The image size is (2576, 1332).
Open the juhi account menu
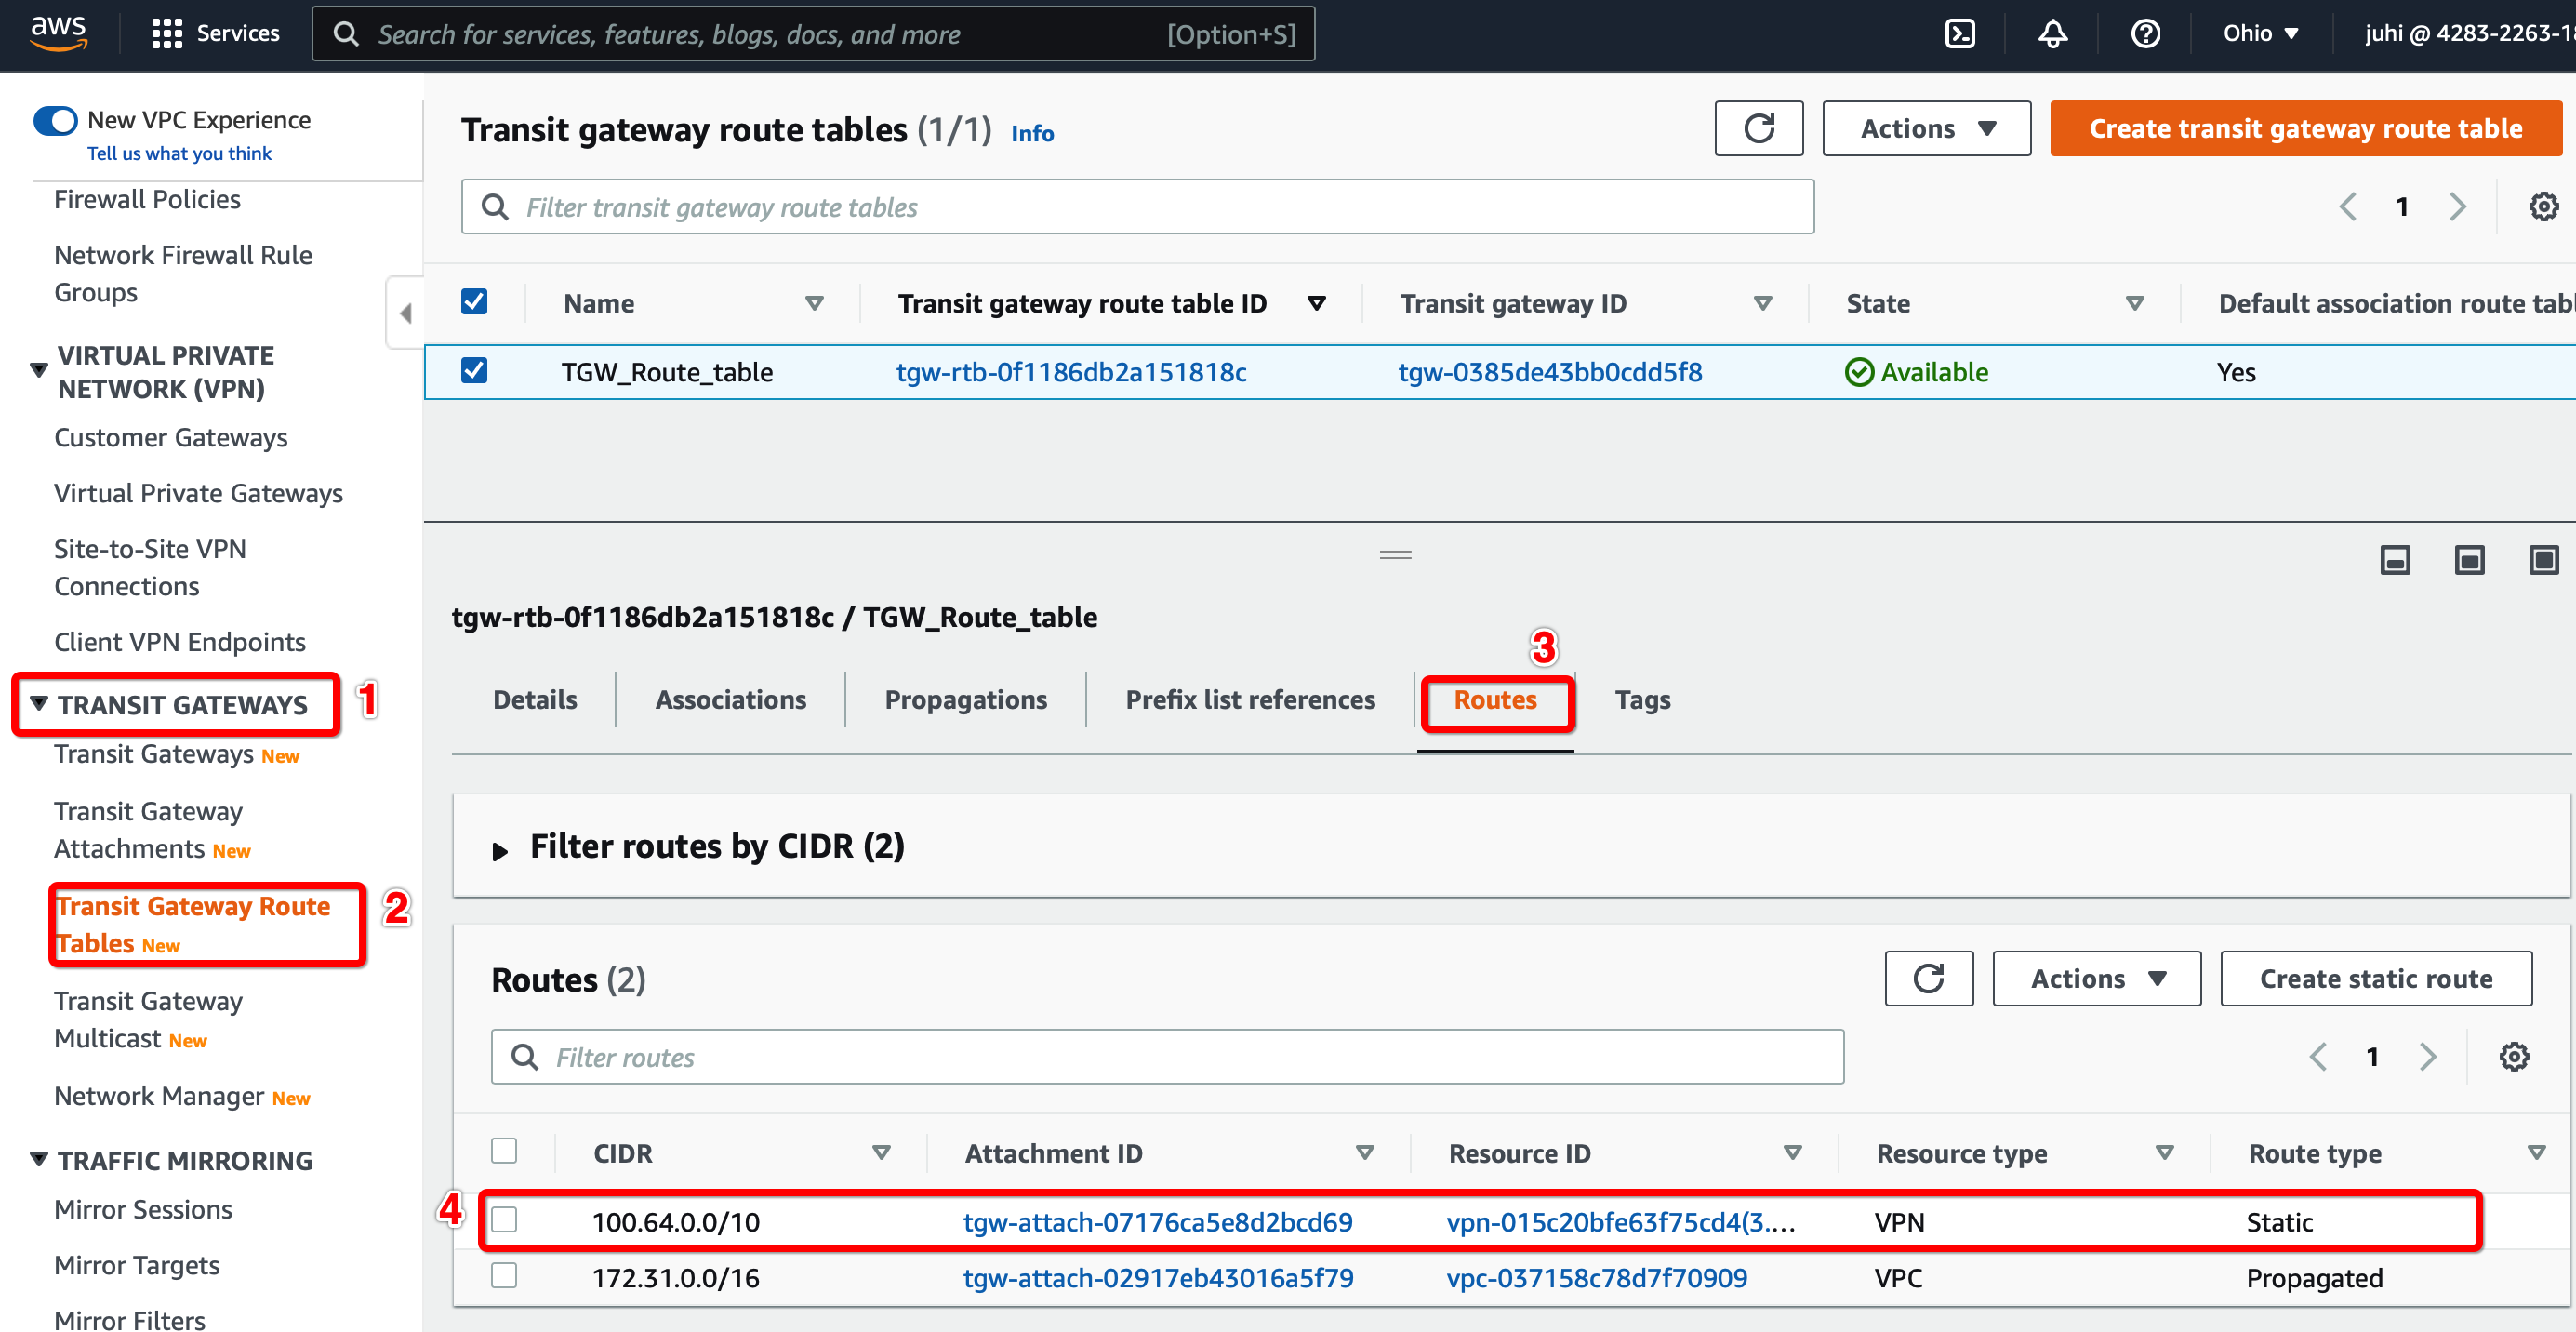(2468, 33)
